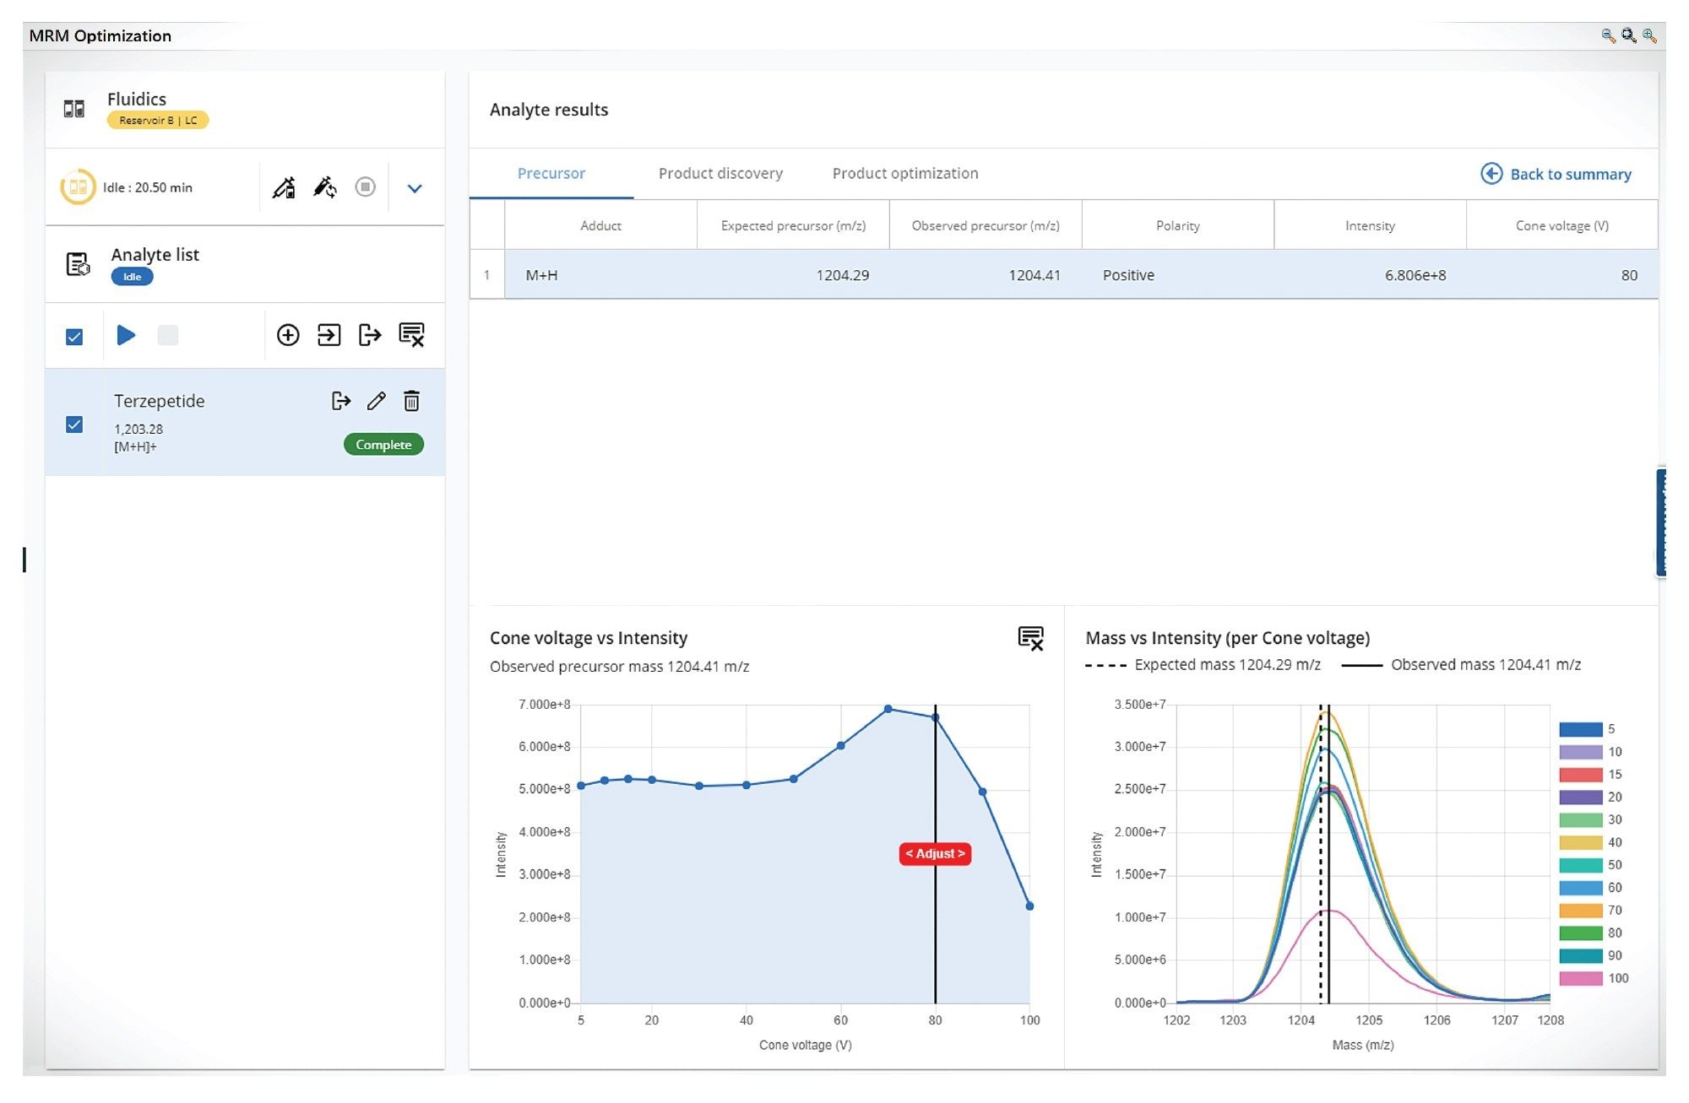Toggle the select-all analytes checkbox
Screen dimensions: 1689x1103
pyautogui.click(x=74, y=336)
